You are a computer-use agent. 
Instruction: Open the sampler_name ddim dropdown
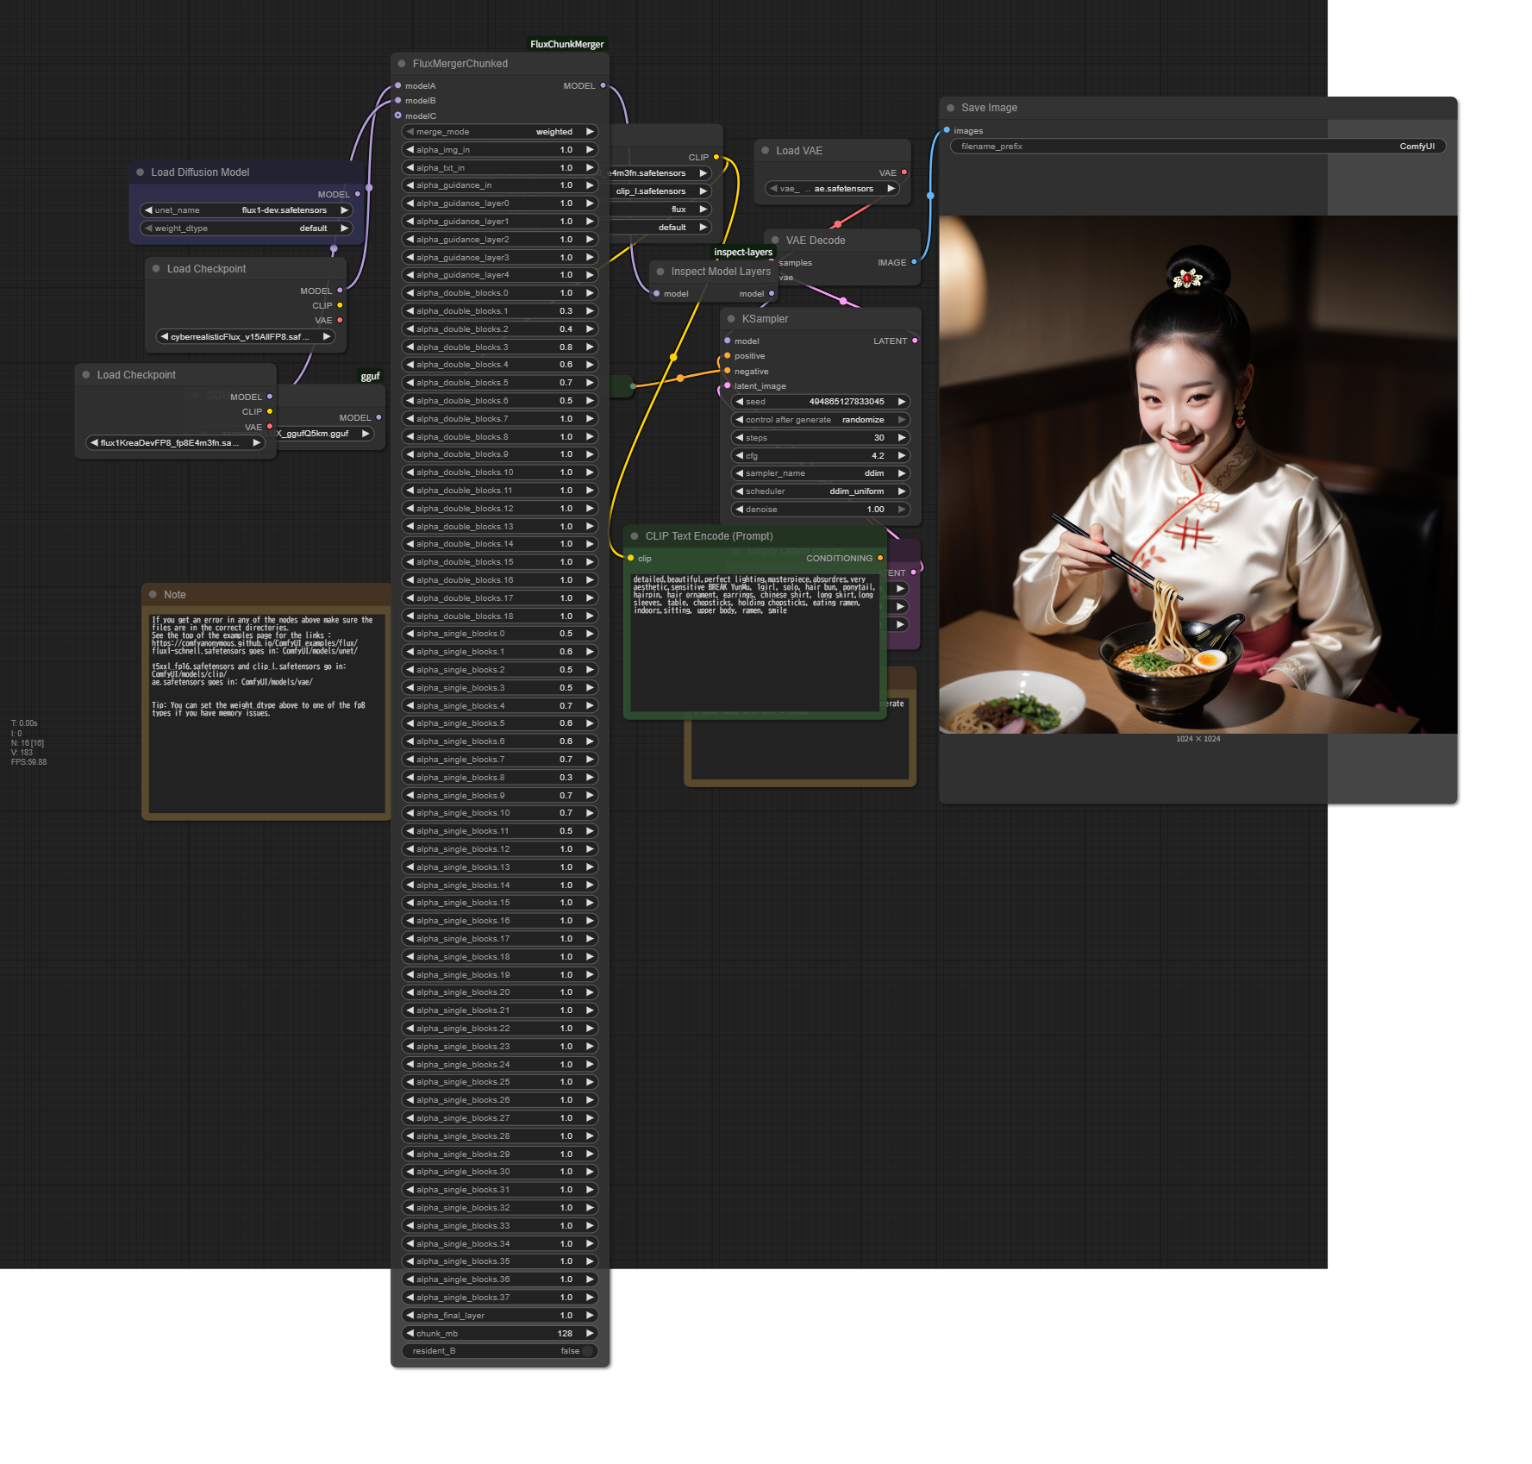point(819,473)
